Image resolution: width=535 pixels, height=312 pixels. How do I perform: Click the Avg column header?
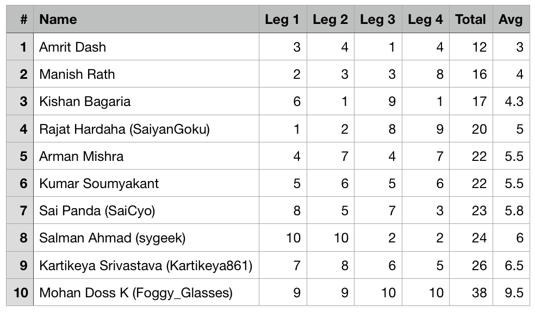[510, 20]
